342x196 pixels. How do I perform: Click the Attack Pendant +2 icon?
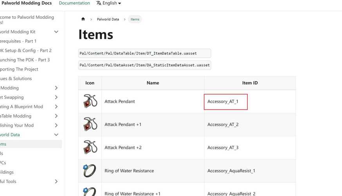[90, 148]
